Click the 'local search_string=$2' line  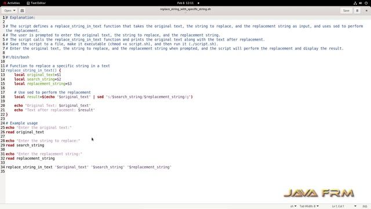point(38,79)
